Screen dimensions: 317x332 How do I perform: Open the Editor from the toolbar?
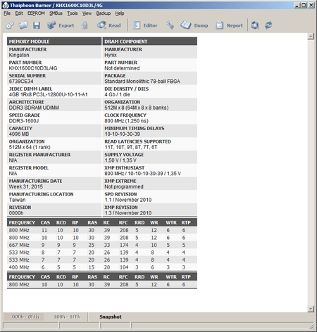(145, 25)
